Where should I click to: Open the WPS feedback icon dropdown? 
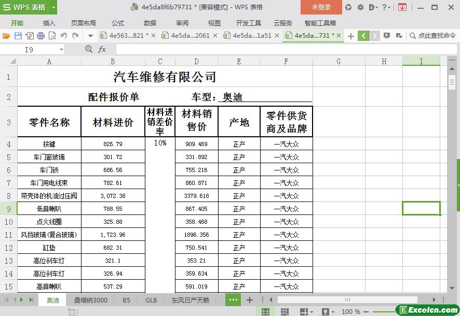click(373, 7)
